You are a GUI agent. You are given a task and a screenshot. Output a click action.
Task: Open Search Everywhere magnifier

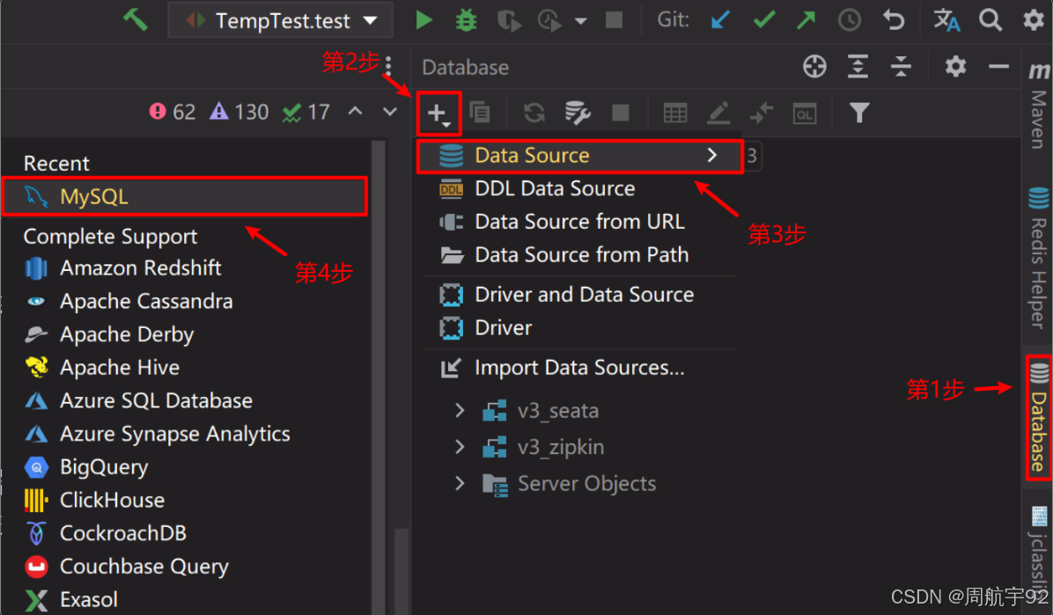990,20
